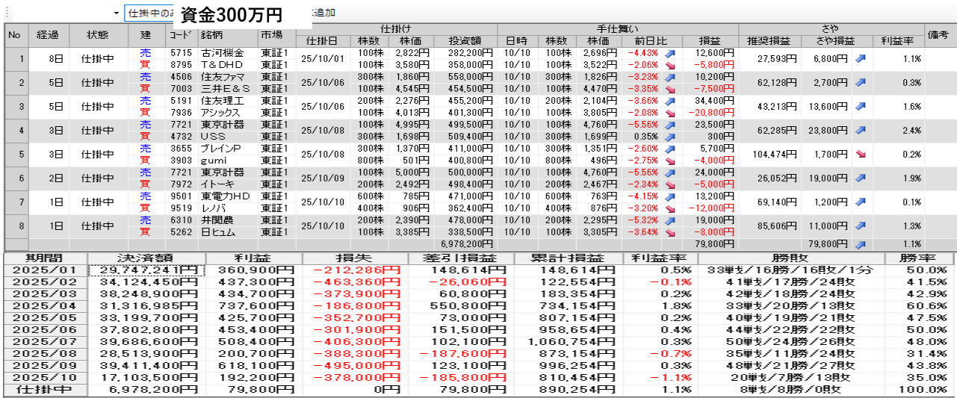Click red down spread arrow beside 1,700円
The image size is (957, 398).
[860, 155]
